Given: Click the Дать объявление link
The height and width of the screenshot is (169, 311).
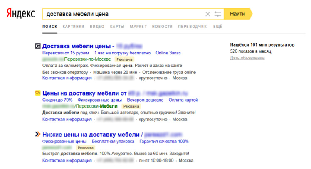Looking at the screenshot, I should coord(247,58).
